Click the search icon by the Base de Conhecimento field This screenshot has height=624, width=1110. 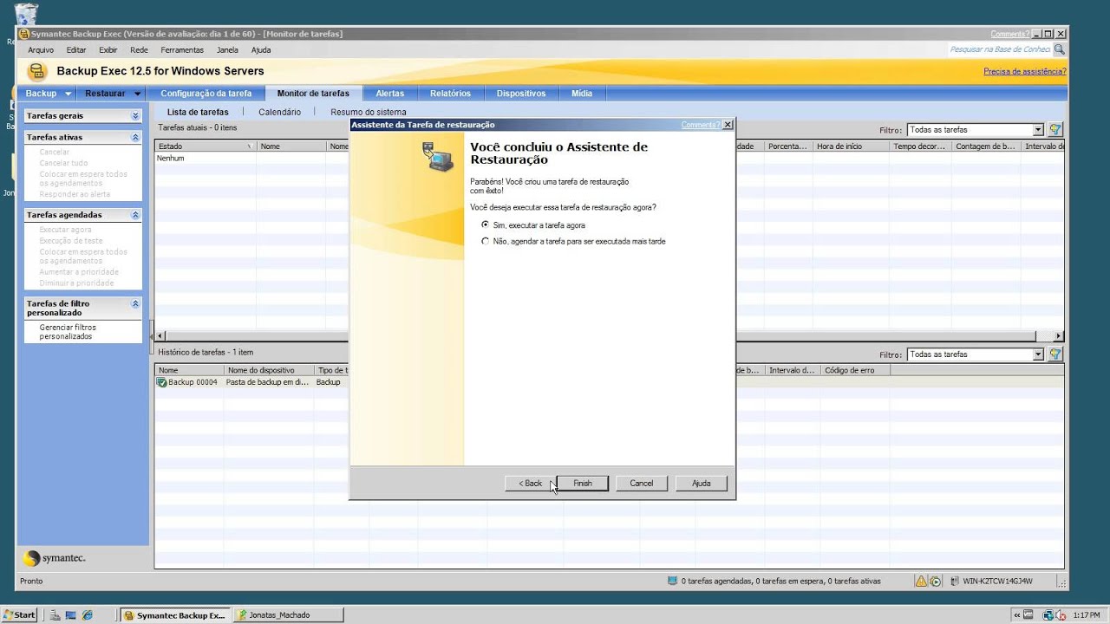1059,50
